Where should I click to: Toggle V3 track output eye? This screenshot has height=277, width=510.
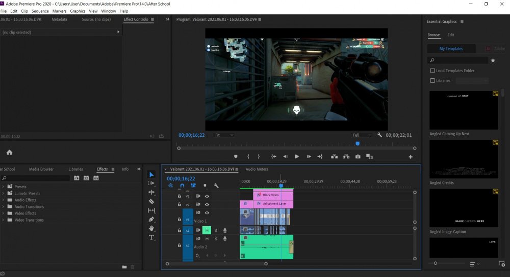point(207,196)
